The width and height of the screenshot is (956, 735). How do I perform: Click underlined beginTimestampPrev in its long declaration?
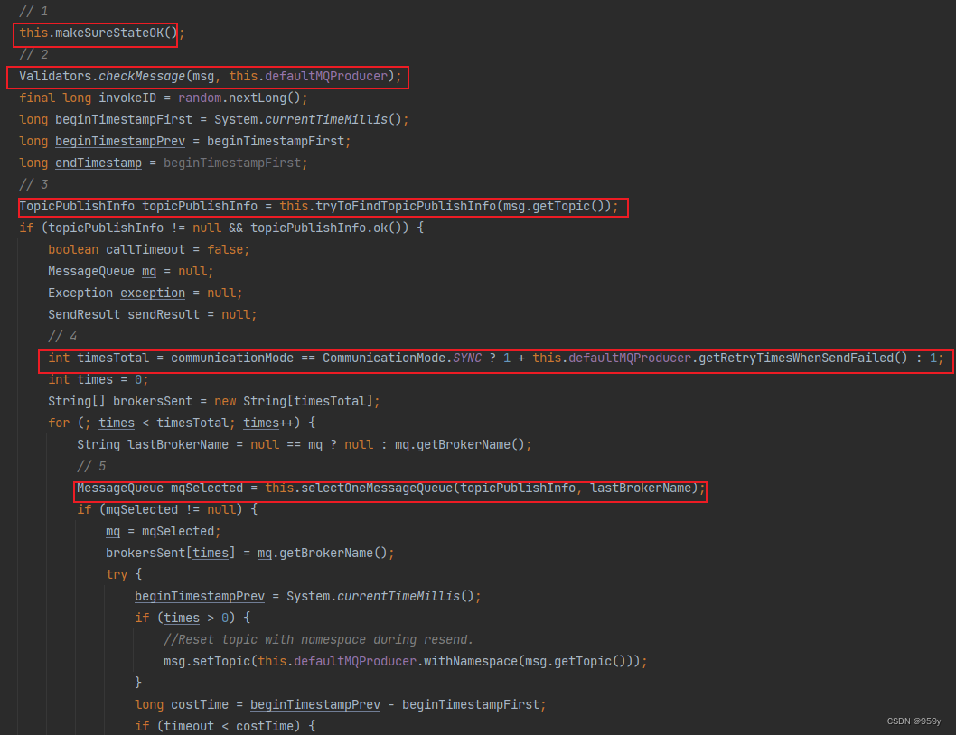click(120, 142)
